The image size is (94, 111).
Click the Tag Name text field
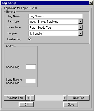click(55, 16)
